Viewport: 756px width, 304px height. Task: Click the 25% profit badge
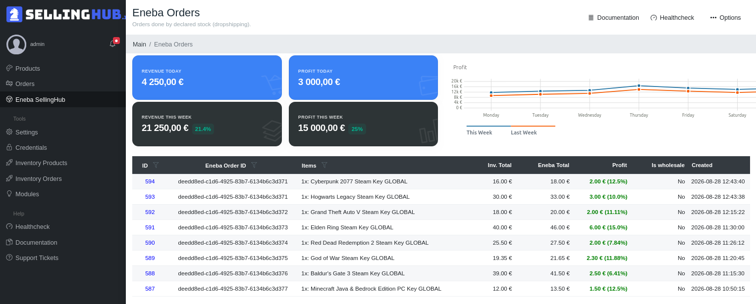click(357, 129)
